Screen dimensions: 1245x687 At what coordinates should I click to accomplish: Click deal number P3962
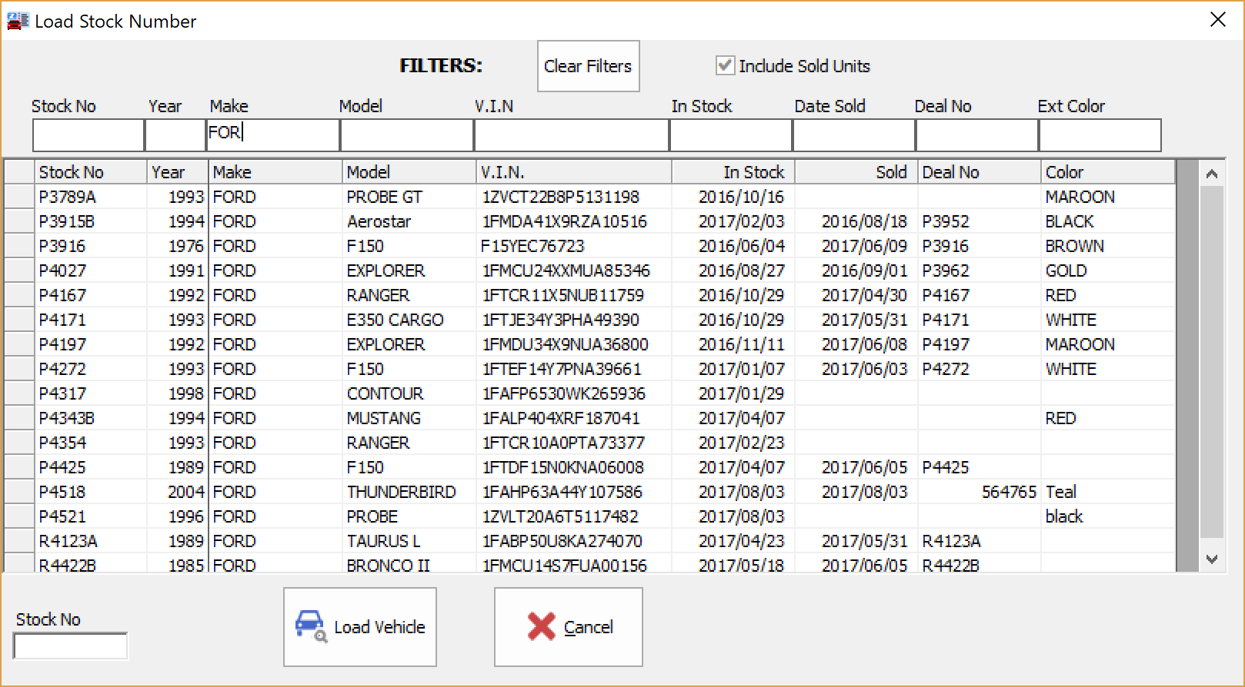[946, 270]
